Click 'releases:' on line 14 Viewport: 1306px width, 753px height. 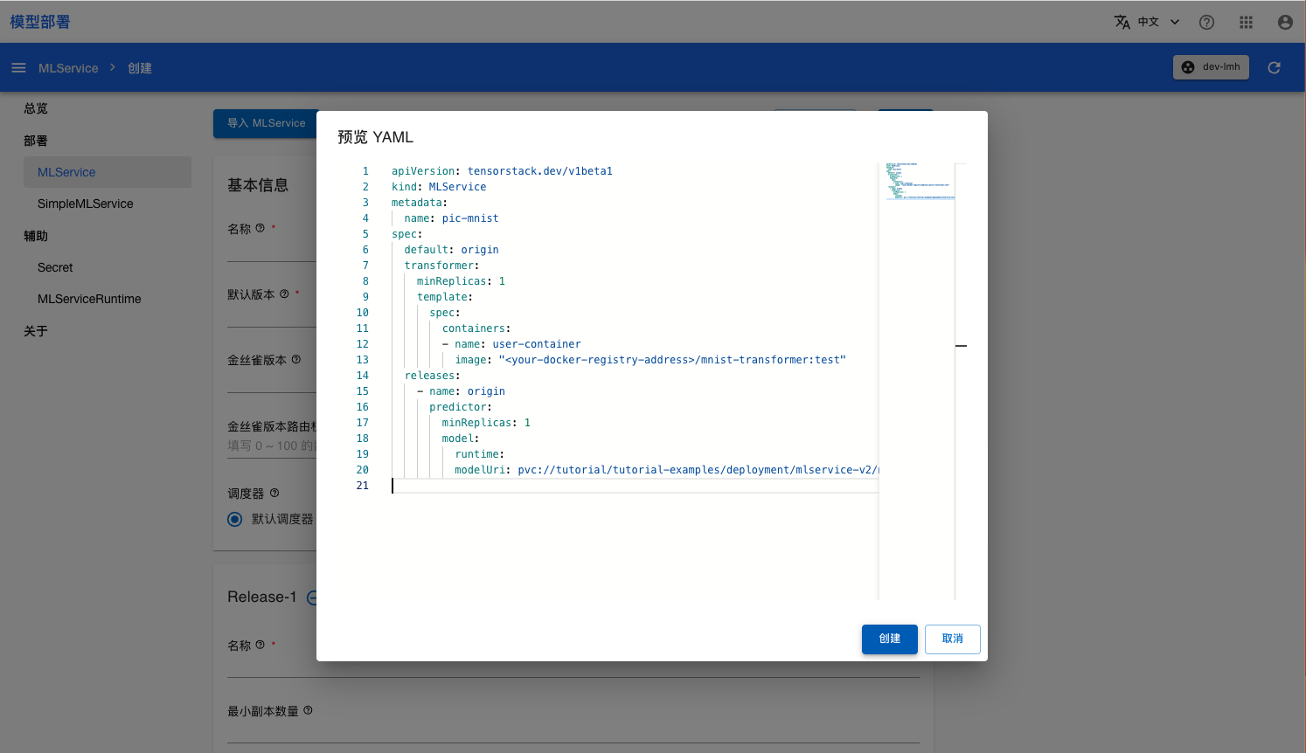[432, 376]
